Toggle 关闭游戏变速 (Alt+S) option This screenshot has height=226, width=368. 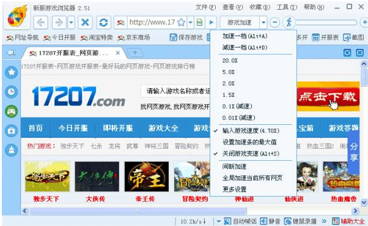click(251, 154)
